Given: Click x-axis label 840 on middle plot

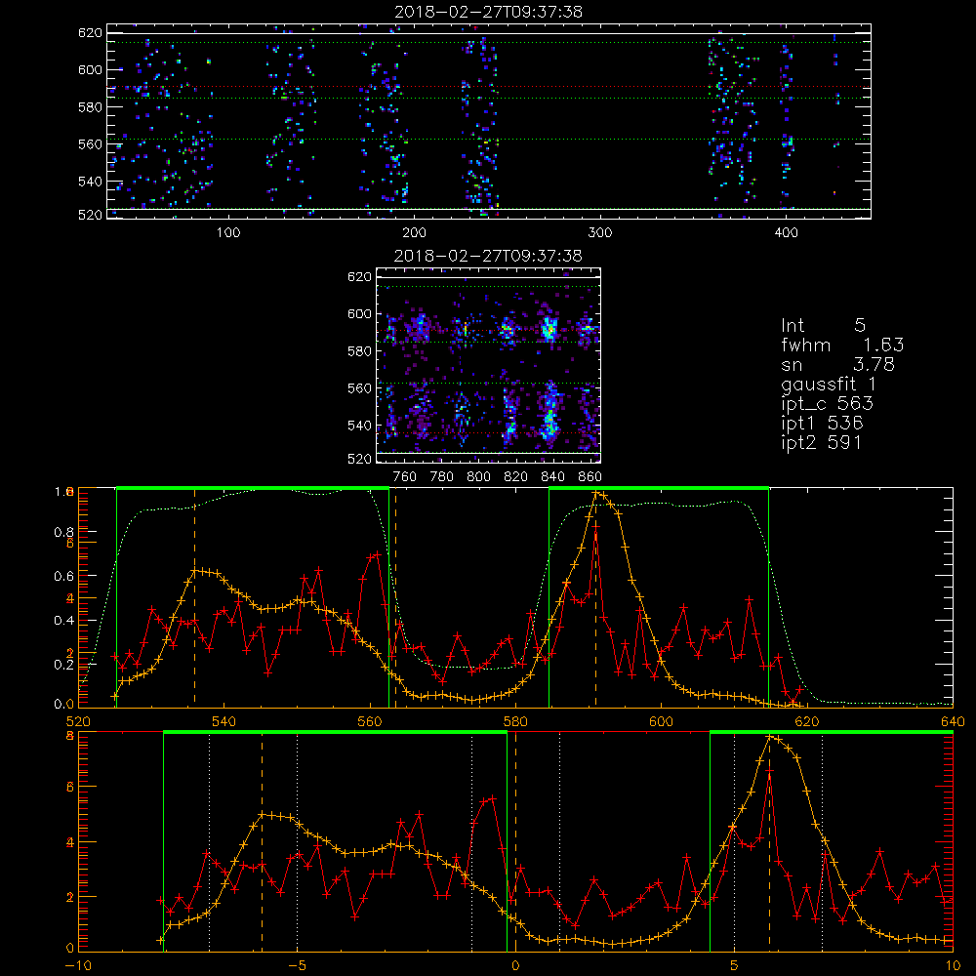Looking at the screenshot, I should 552,477.
